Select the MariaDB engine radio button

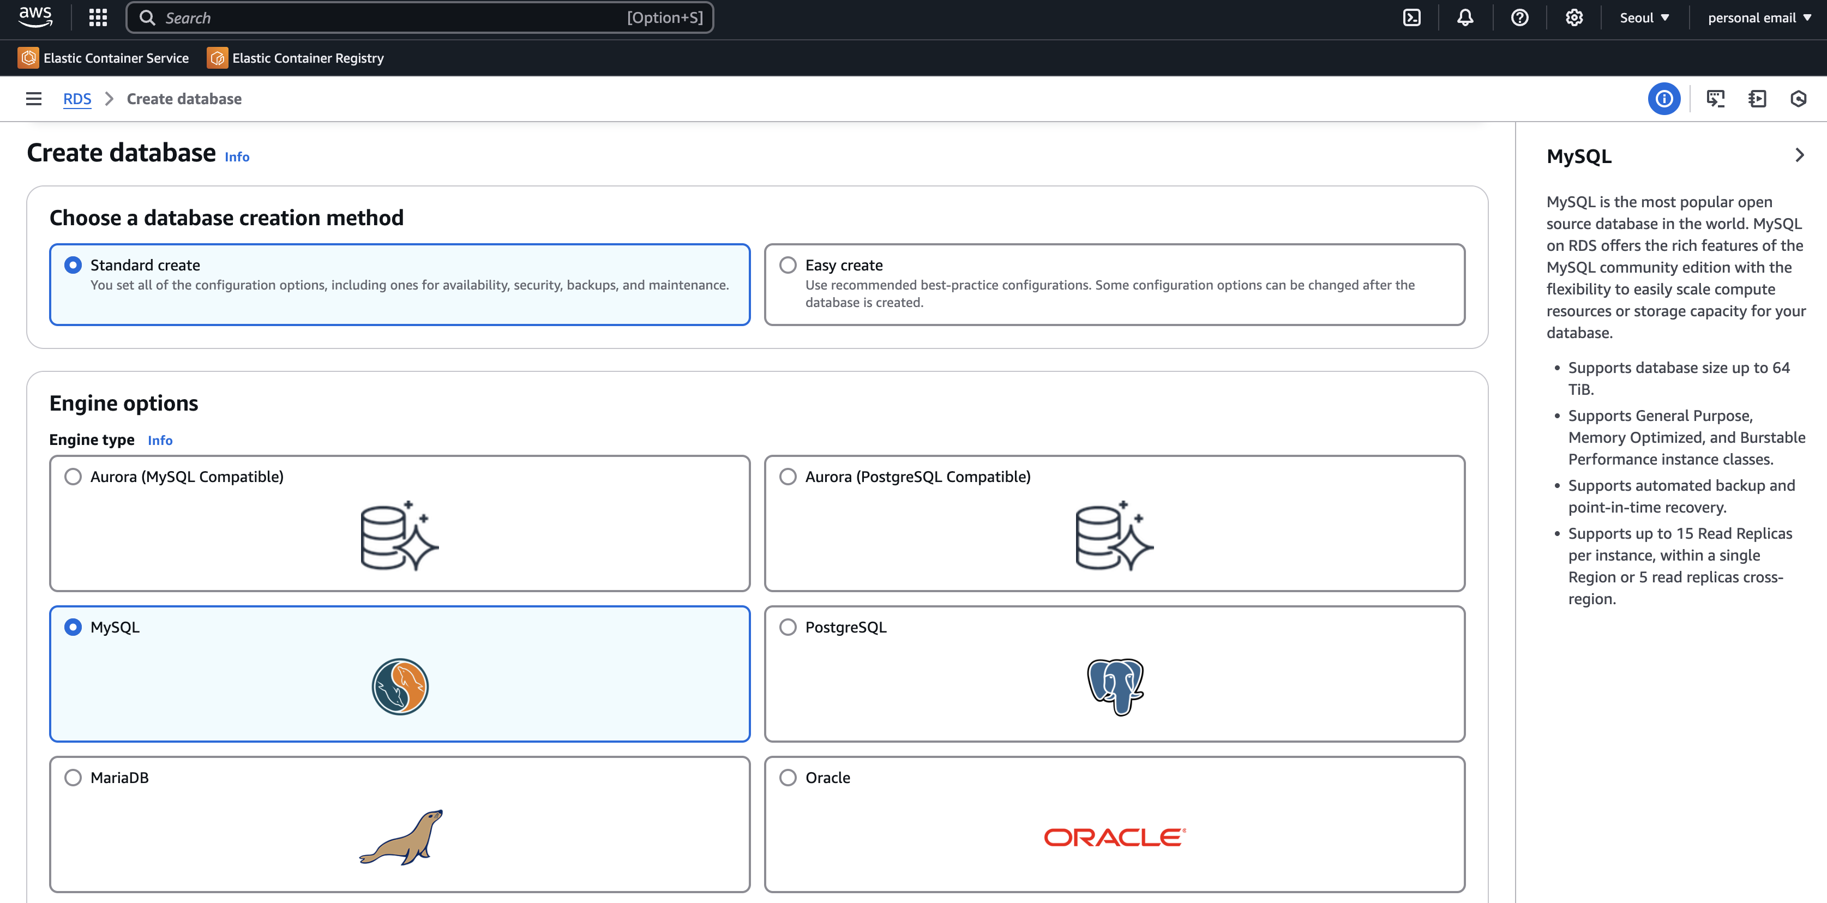click(73, 778)
